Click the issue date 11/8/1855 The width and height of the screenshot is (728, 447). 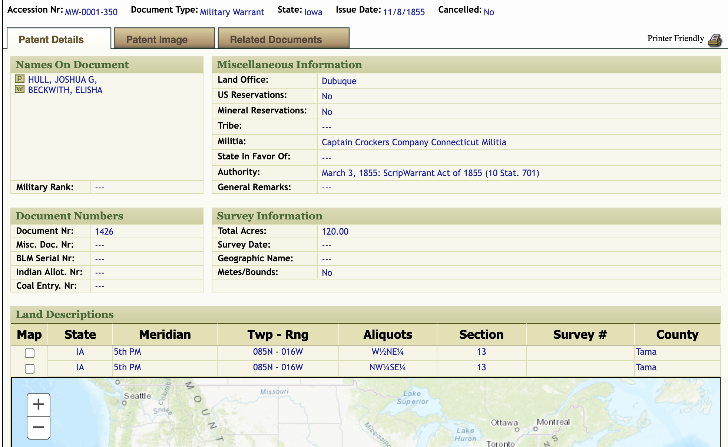coord(404,12)
